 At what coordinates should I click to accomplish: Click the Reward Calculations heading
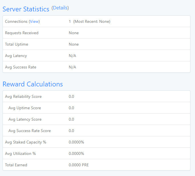[33, 84]
